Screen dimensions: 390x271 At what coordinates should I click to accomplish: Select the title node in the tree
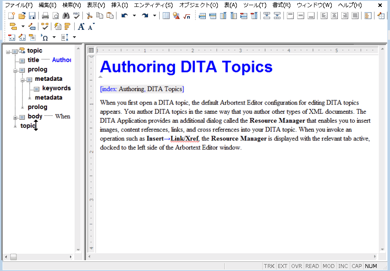33,60
